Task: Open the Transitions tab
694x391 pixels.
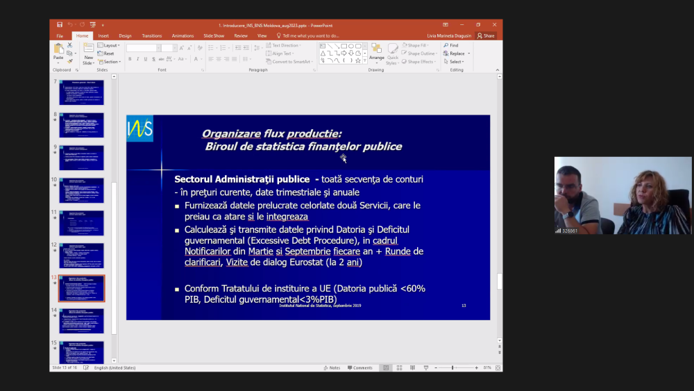Action: pos(152,36)
